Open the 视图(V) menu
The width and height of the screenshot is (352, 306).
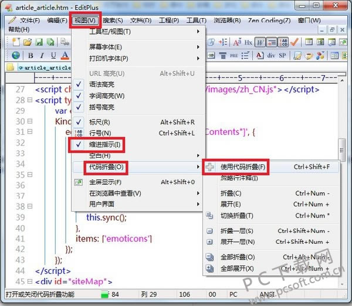click(x=85, y=21)
